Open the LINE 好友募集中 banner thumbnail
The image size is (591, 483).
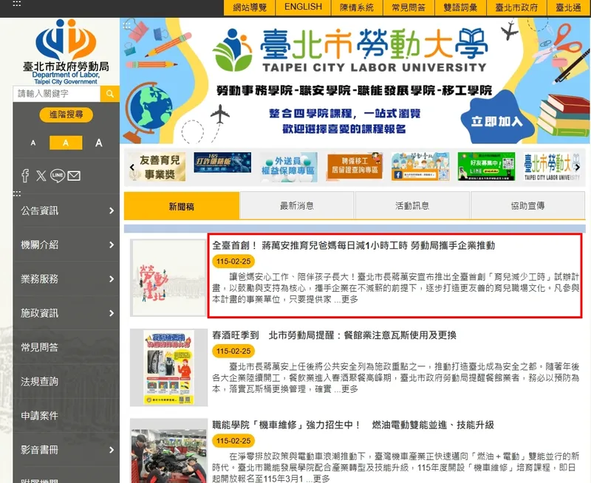(x=486, y=166)
